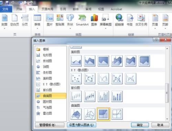The height and width of the screenshot is (131, 172).
Task: Click the chart gallery scroll-up arrow
Action: click(167, 49)
